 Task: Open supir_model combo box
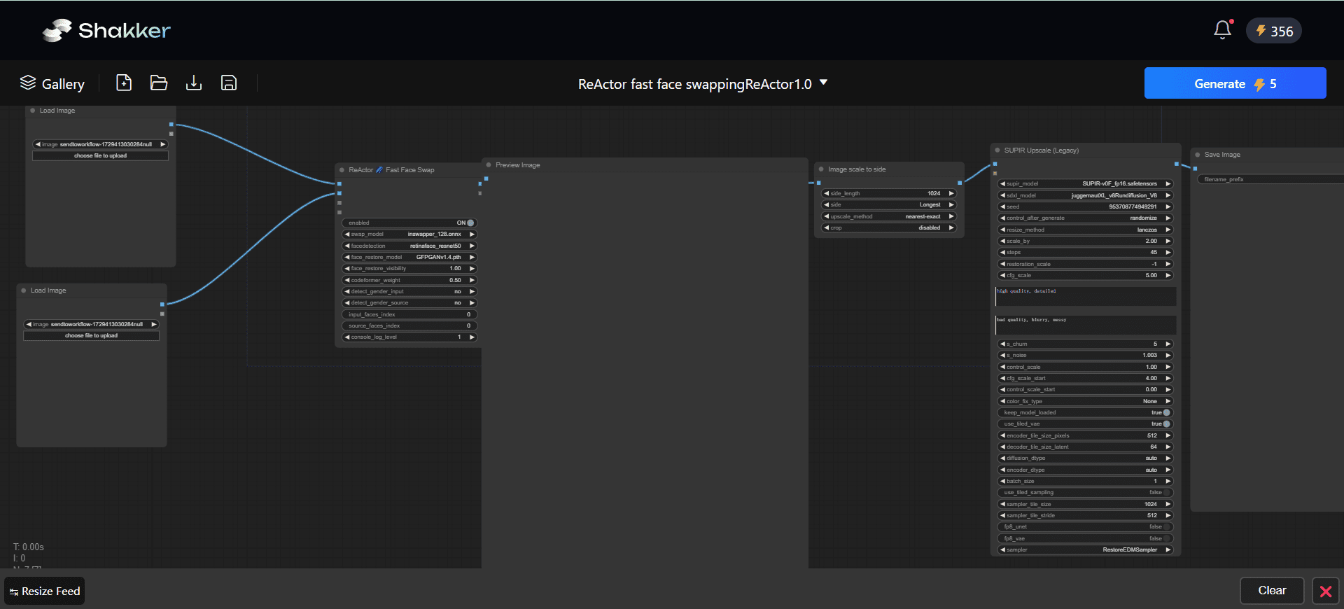point(1086,183)
